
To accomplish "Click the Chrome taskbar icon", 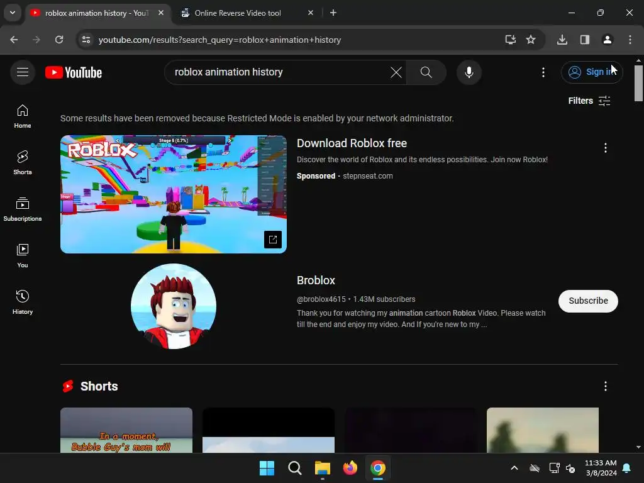I will 378,468.
